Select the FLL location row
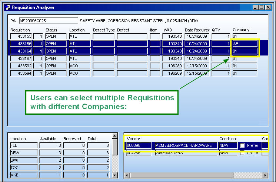This screenshot has height=182, width=276. point(60,145)
